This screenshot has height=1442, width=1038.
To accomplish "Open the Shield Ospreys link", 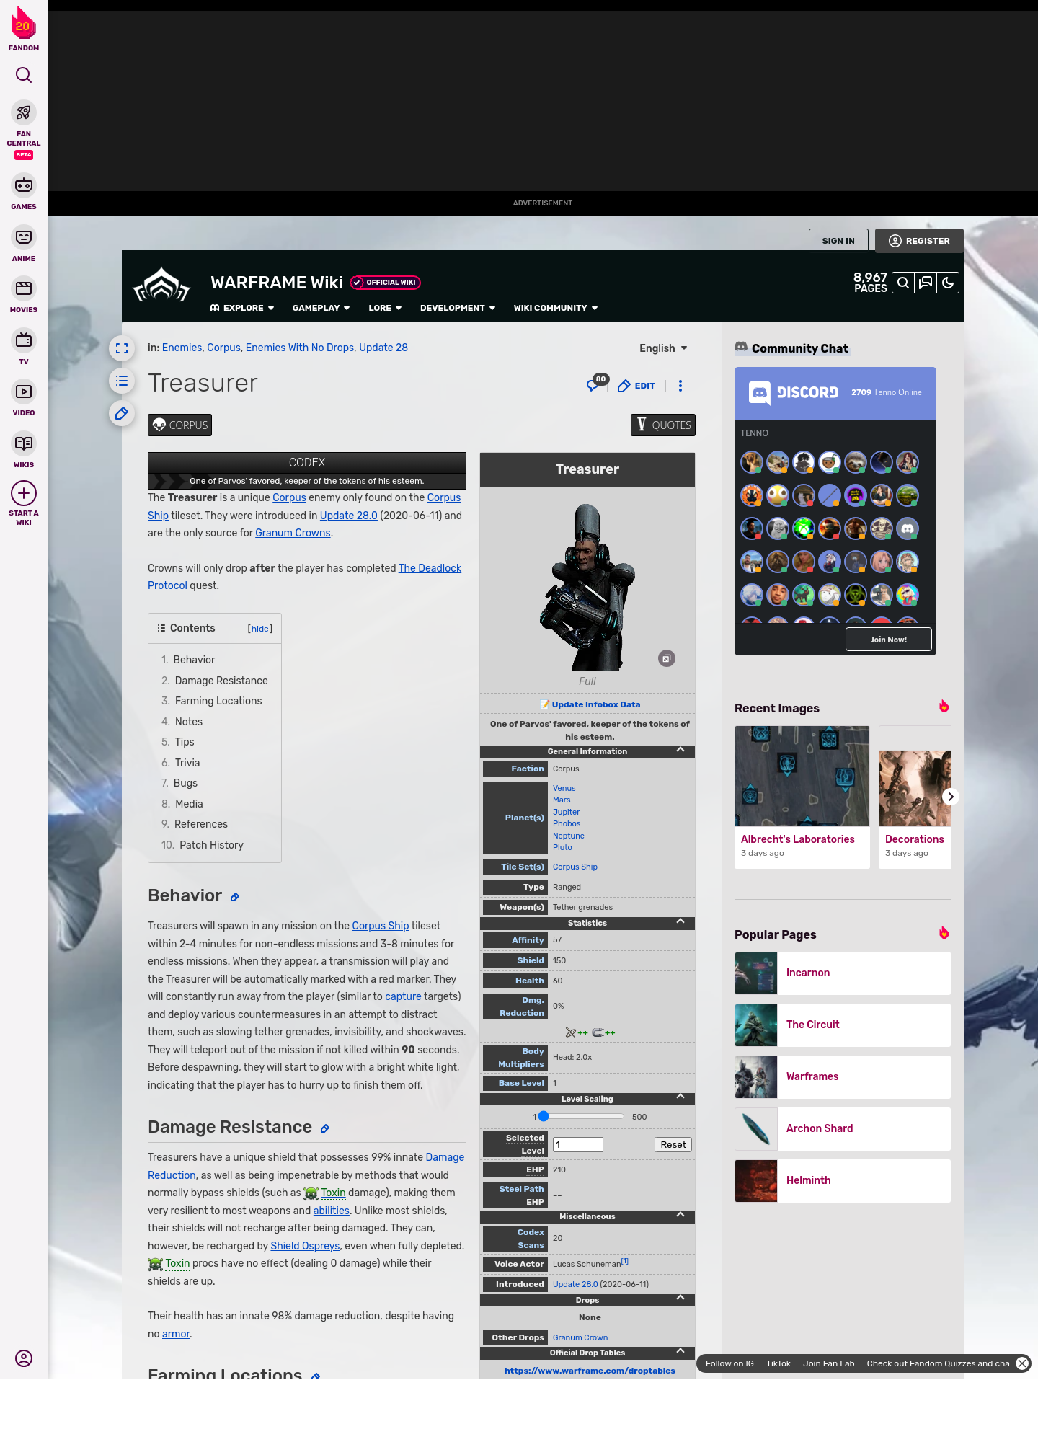I will pos(305,1246).
